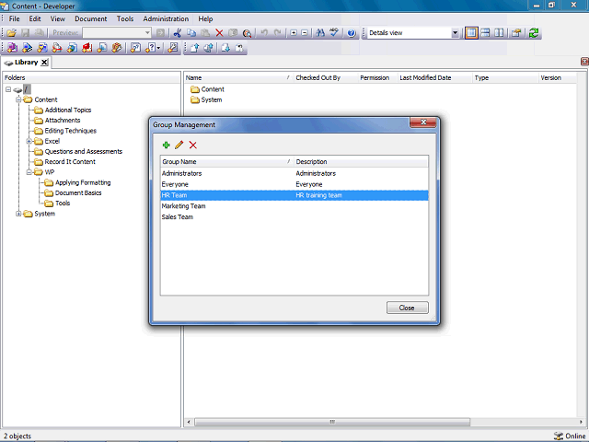
Task: Select the Administrators group row
Action: (294, 173)
